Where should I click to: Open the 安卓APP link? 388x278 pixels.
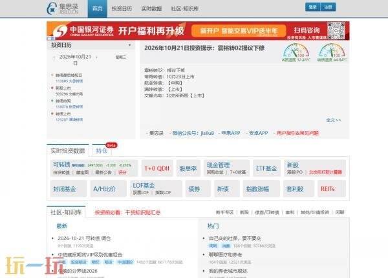click(258, 133)
